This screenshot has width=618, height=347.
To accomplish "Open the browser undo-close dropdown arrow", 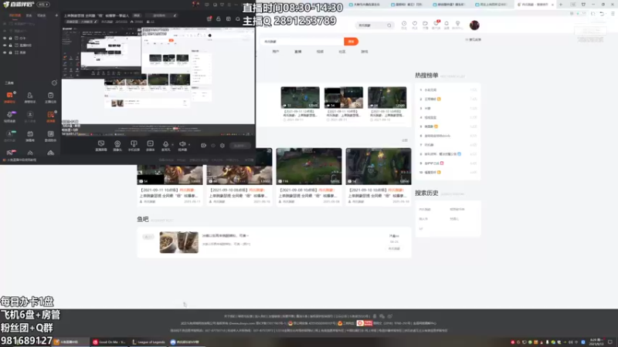I will (606, 13).
